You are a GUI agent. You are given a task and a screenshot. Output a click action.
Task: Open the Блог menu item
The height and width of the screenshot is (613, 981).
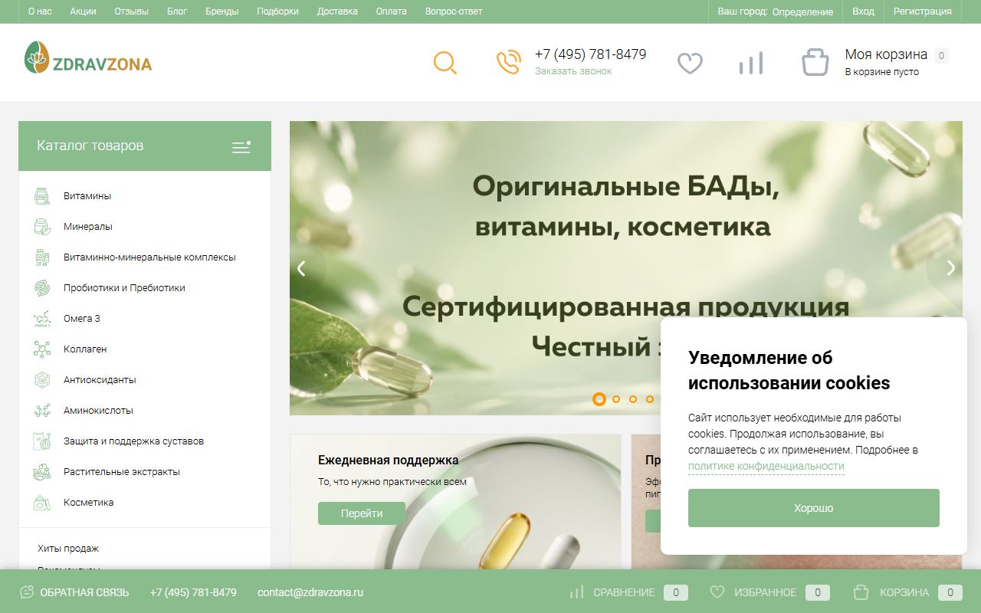(x=177, y=11)
